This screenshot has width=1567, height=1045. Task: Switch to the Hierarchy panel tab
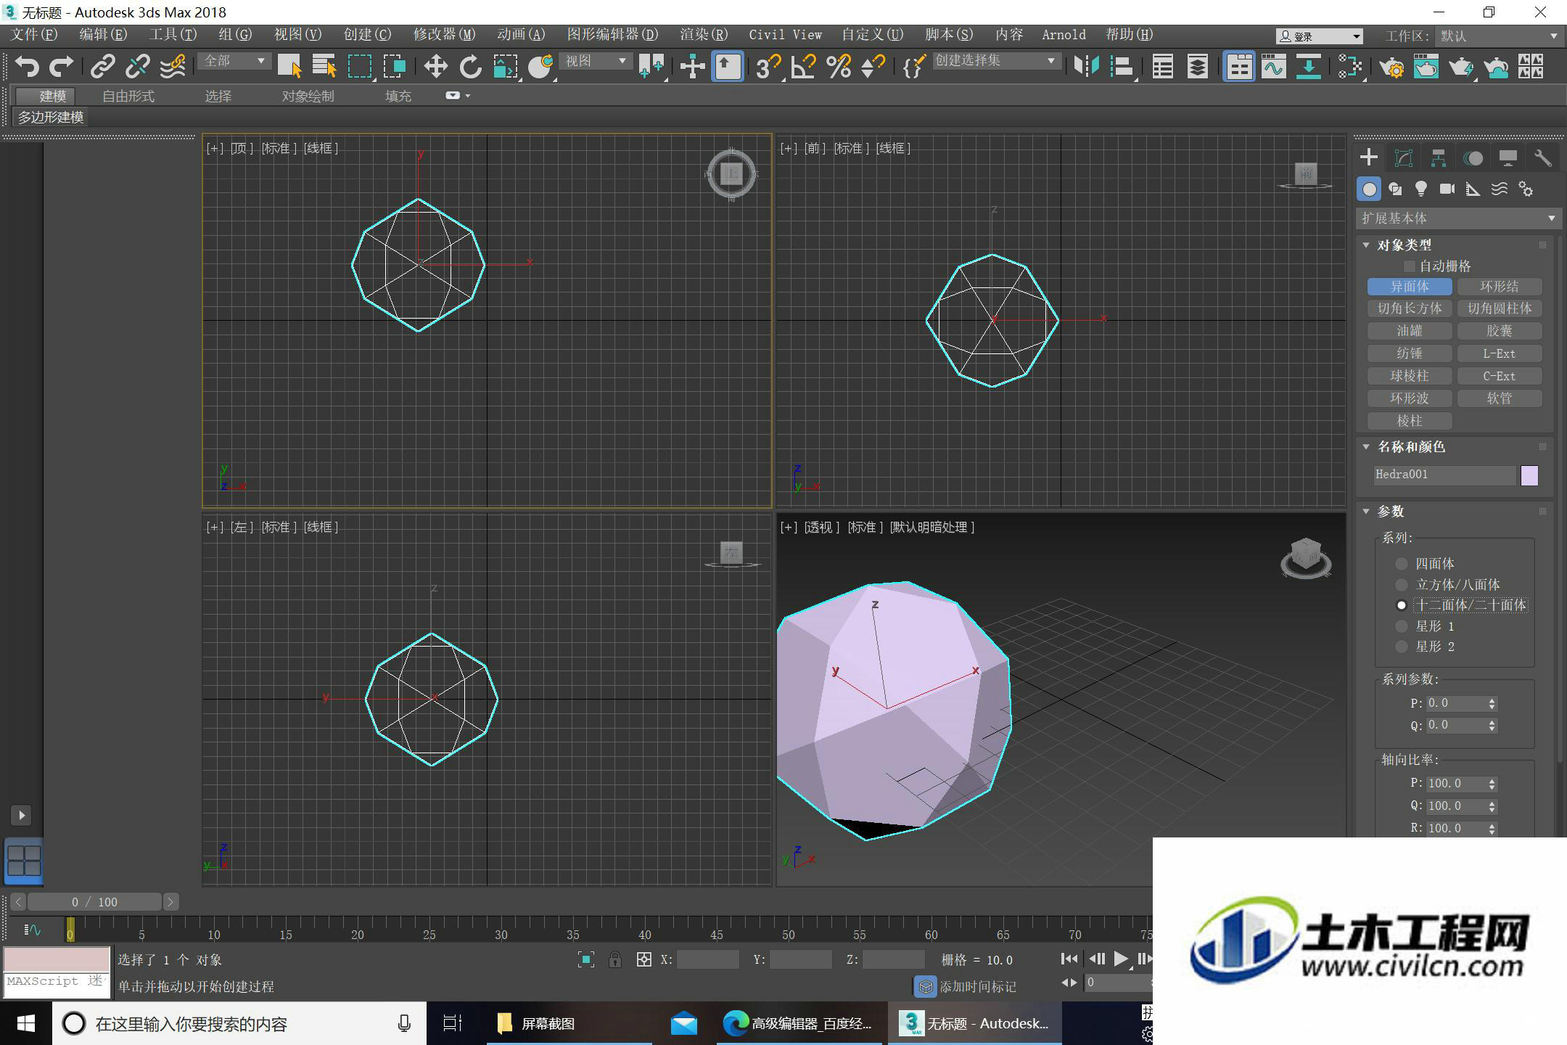pos(1439,158)
